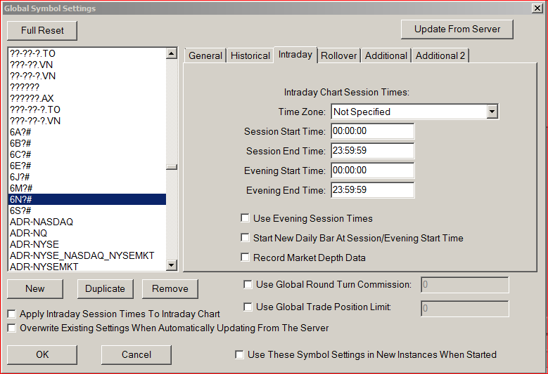Switch to Additional 2 tab

(440, 55)
